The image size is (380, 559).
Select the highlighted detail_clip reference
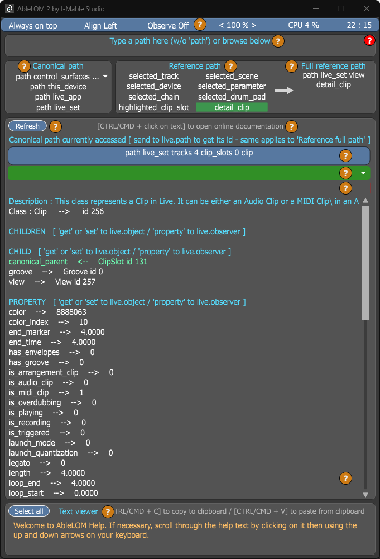point(232,107)
